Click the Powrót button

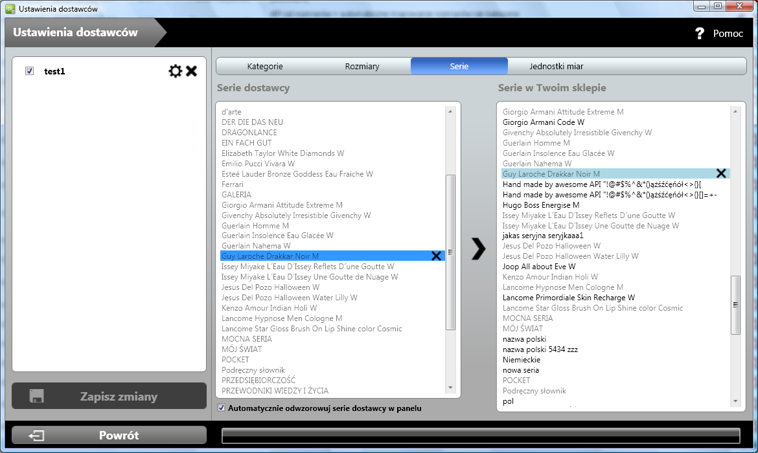pyautogui.click(x=109, y=436)
